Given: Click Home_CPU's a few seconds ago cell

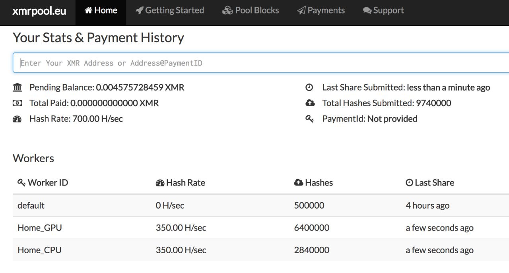Looking at the screenshot, I should coord(439,250).
